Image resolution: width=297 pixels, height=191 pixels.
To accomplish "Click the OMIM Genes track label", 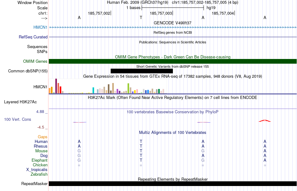I will point(35,61).
